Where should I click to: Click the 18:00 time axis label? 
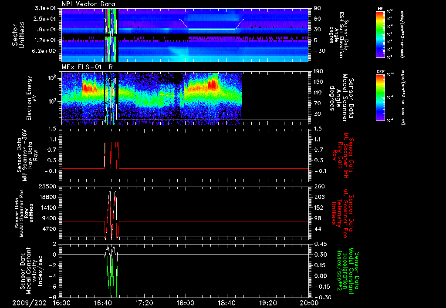point(186,303)
